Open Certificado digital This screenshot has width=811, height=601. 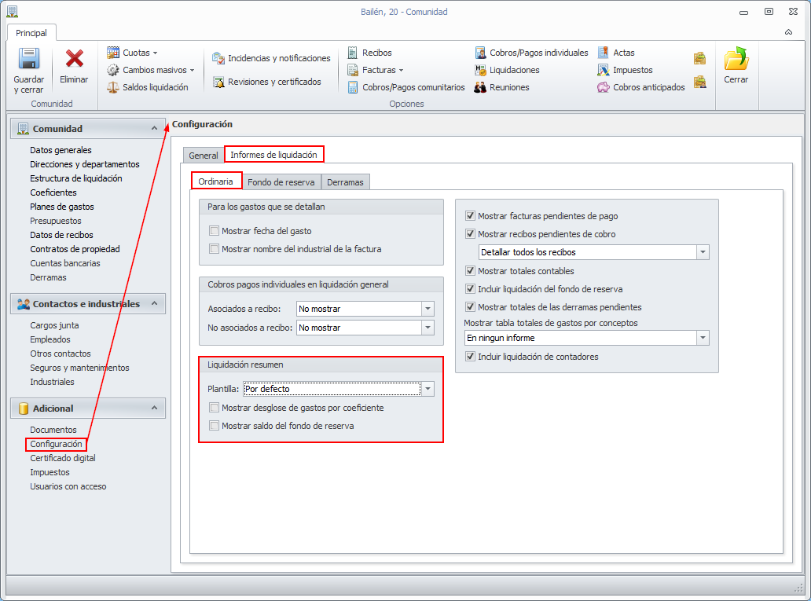(63, 458)
